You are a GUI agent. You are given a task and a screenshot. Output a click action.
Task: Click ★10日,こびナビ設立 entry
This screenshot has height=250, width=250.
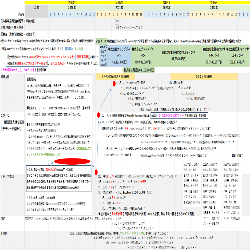(x=138, y=122)
